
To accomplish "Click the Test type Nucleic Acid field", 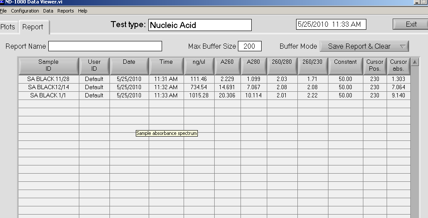I will click(x=200, y=25).
